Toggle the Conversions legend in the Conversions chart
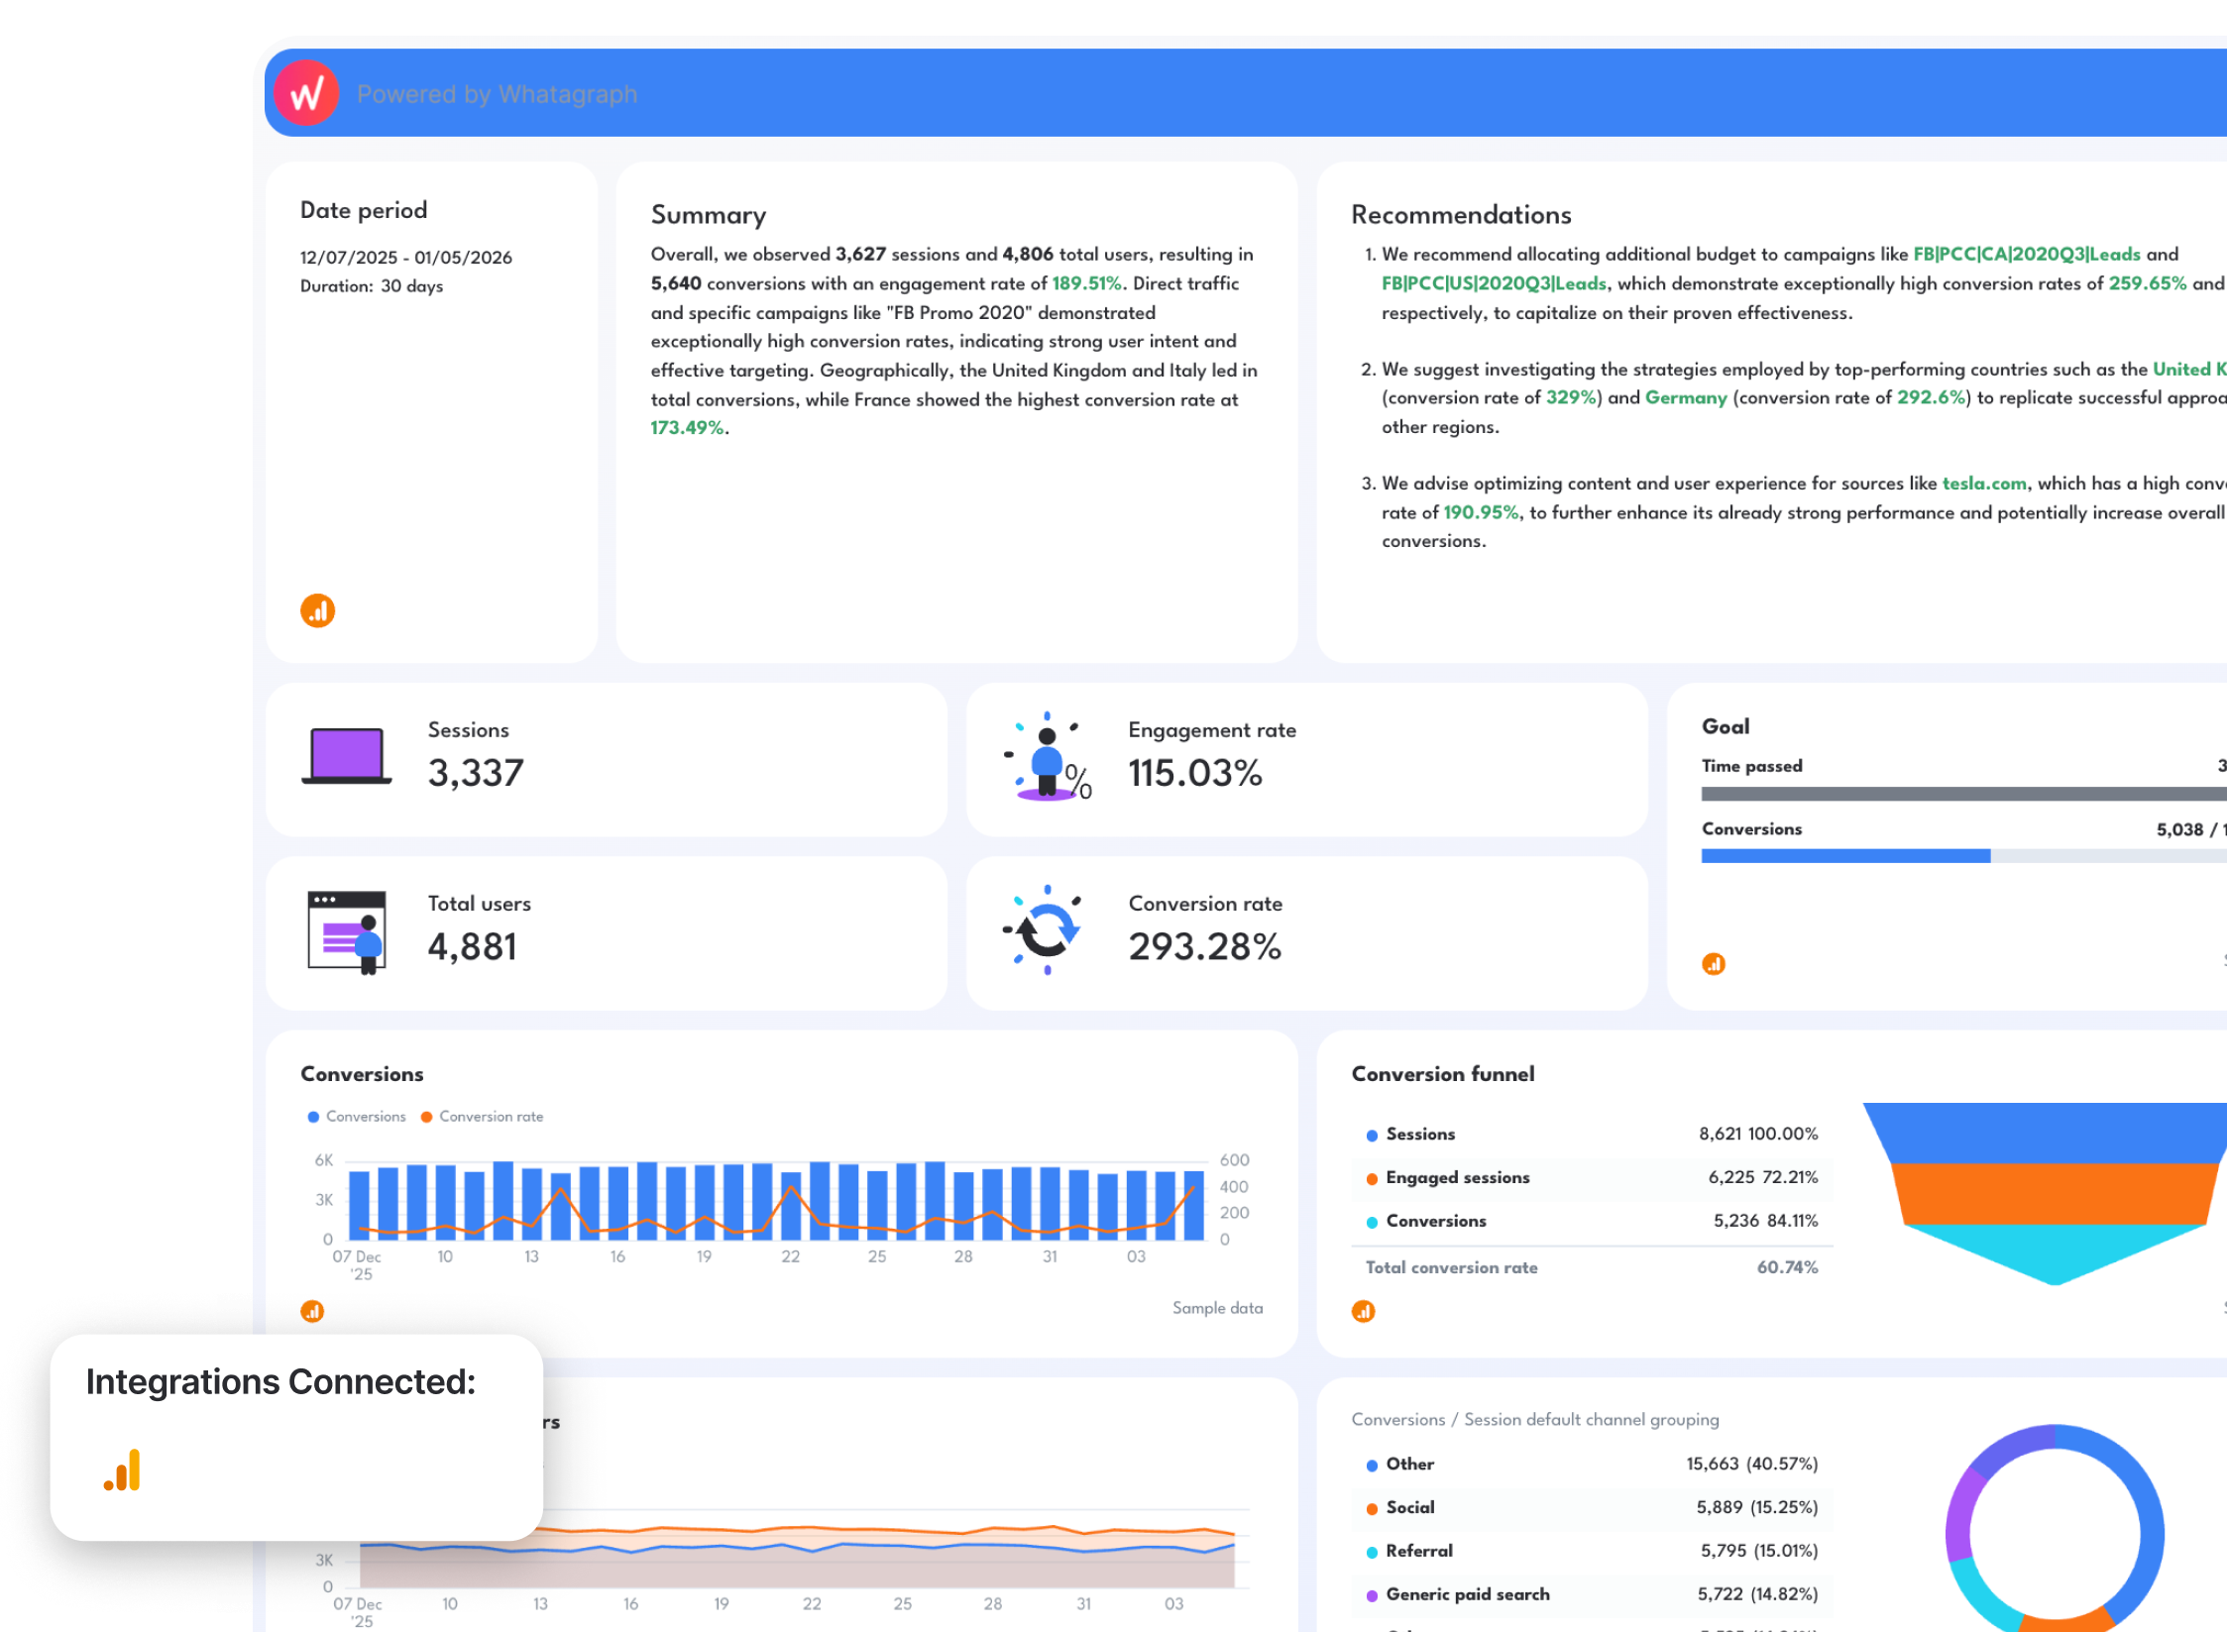The image size is (2227, 1632). pos(357,1116)
